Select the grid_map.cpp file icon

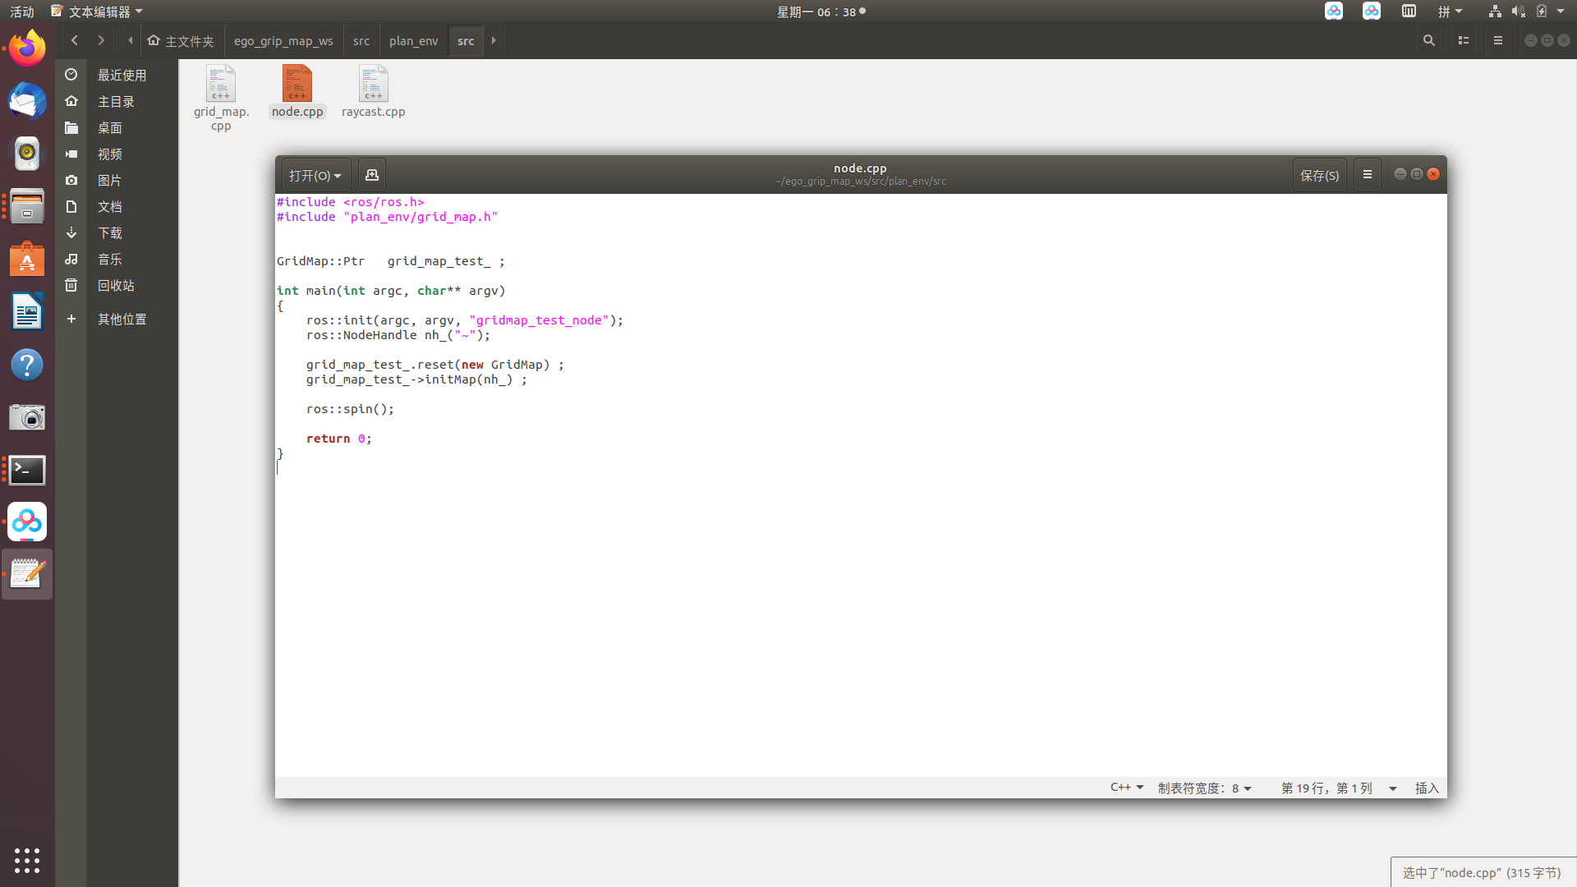221,85
